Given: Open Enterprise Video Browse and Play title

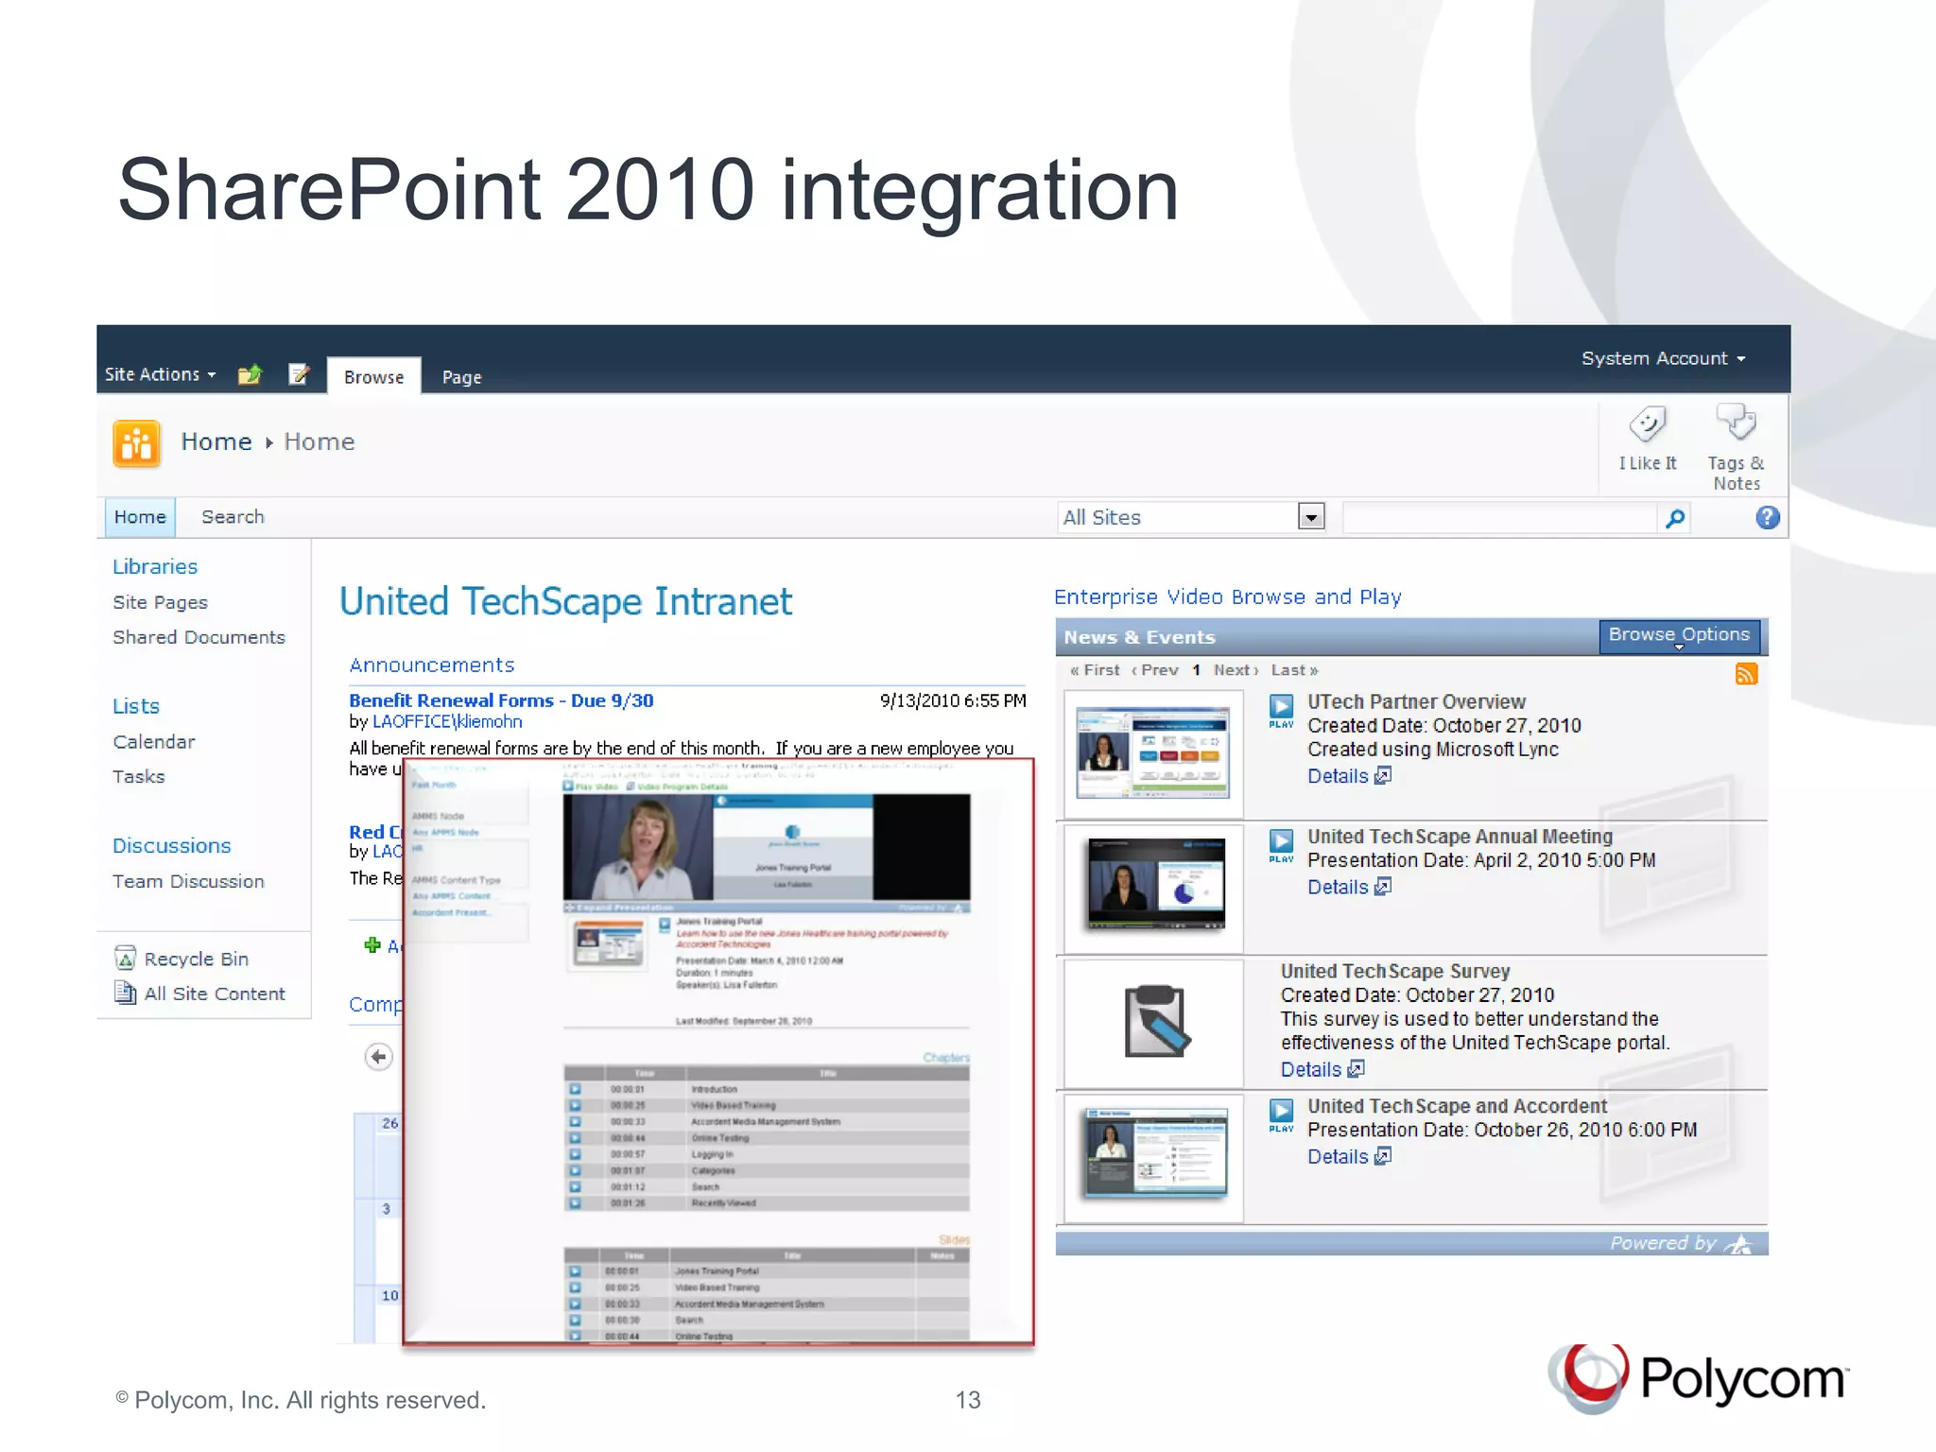Looking at the screenshot, I should (x=1227, y=597).
